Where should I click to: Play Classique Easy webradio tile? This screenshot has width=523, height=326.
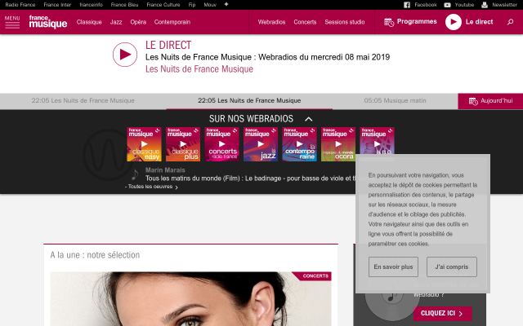point(144,144)
